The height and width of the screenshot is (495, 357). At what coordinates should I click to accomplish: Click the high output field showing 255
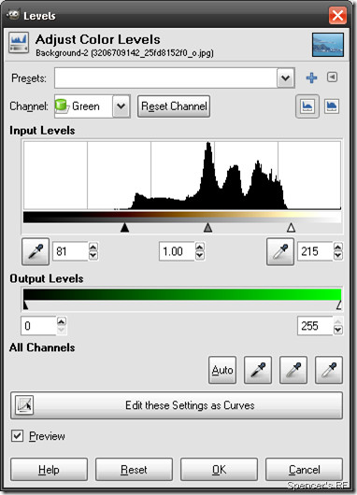[x=315, y=326]
